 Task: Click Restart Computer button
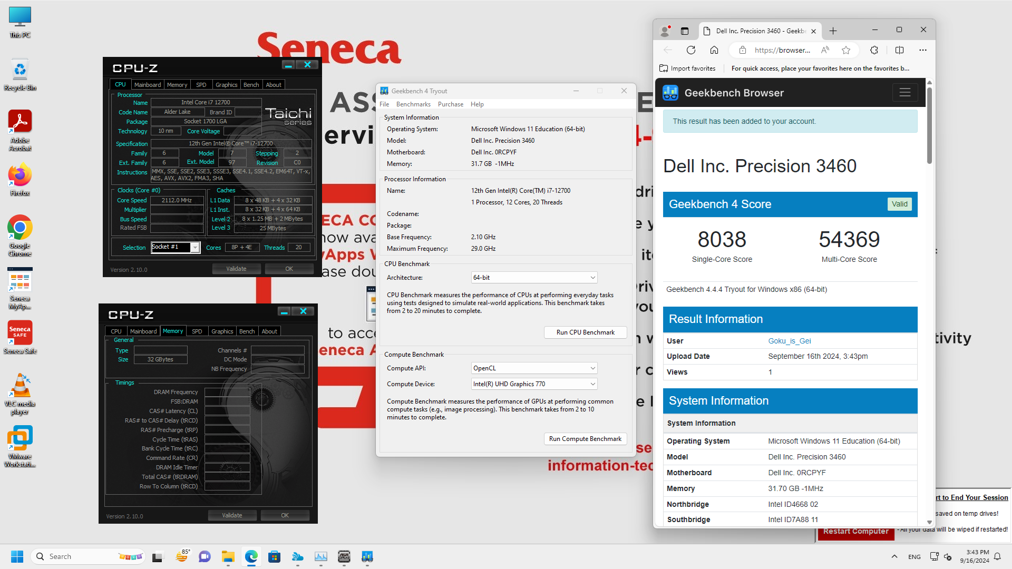855,532
